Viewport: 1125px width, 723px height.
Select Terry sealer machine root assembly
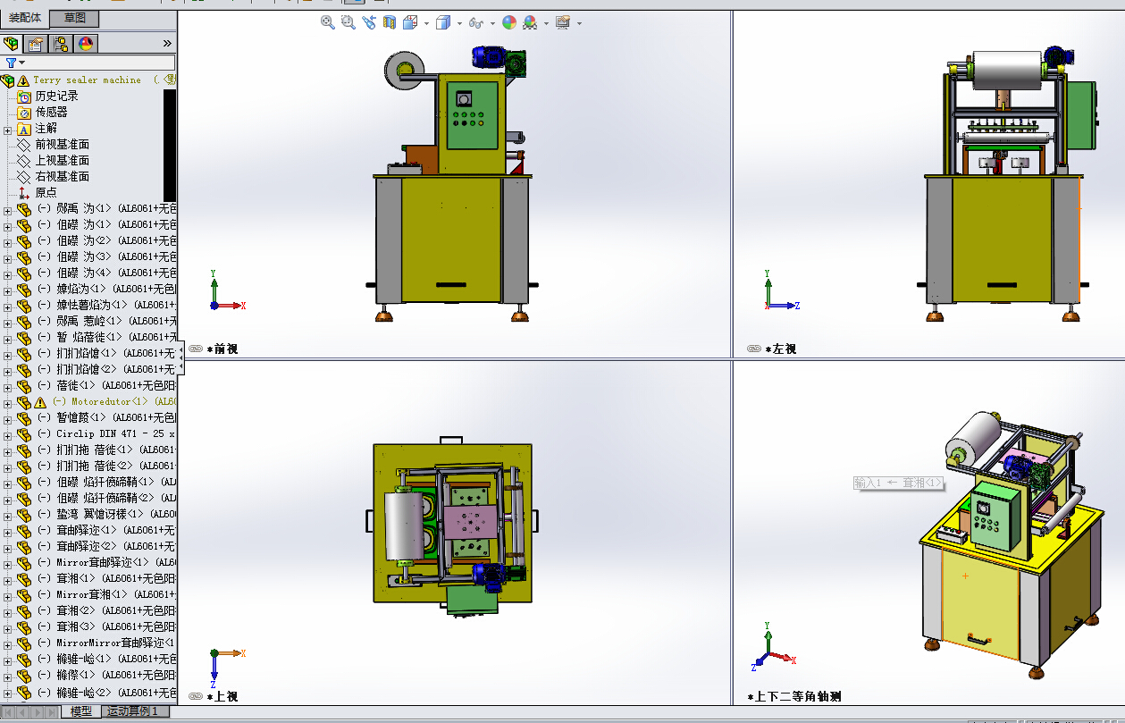click(88, 80)
